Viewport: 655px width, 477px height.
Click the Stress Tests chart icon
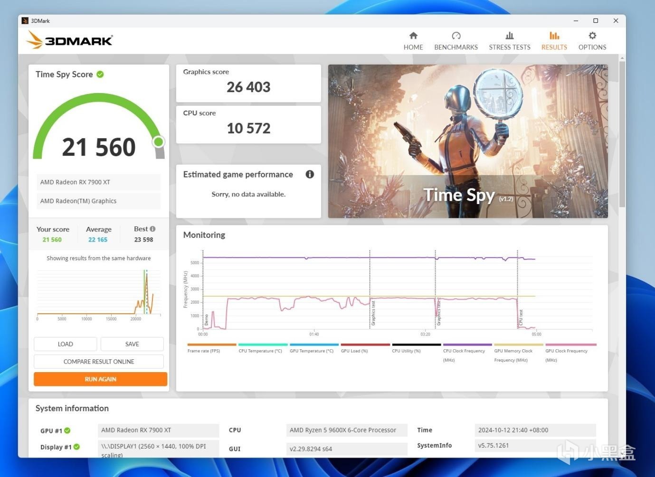(x=510, y=36)
